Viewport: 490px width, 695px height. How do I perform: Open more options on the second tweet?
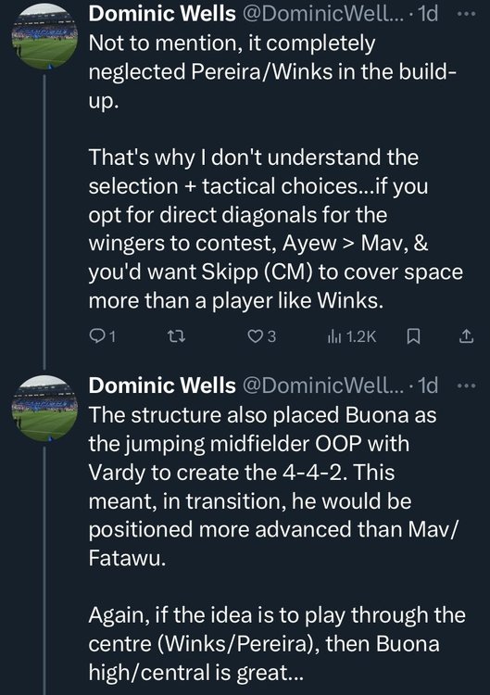[x=466, y=385]
